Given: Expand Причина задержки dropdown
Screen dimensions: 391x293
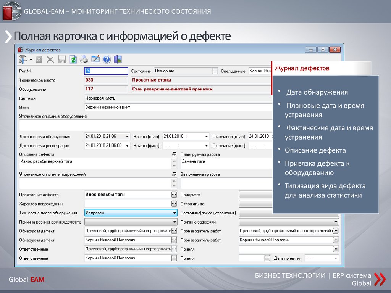Looking at the screenshot, I should [x=336, y=222].
